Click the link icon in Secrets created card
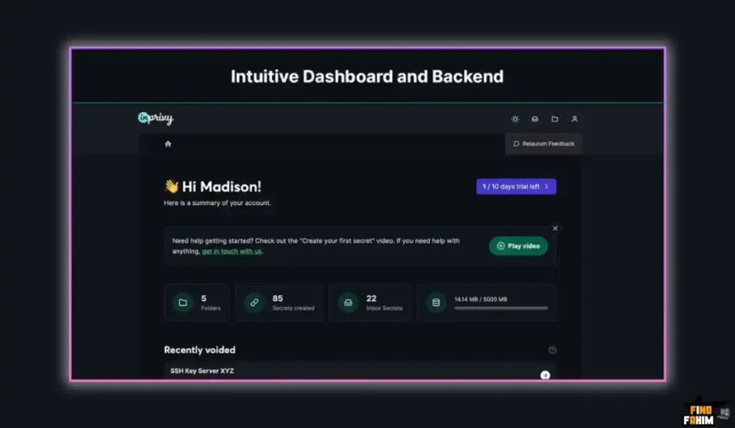The width and height of the screenshot is (735, 428). click(254, 303)
